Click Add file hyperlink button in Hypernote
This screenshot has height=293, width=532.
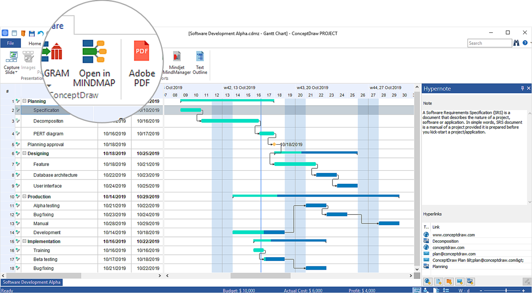pos(438,281)
